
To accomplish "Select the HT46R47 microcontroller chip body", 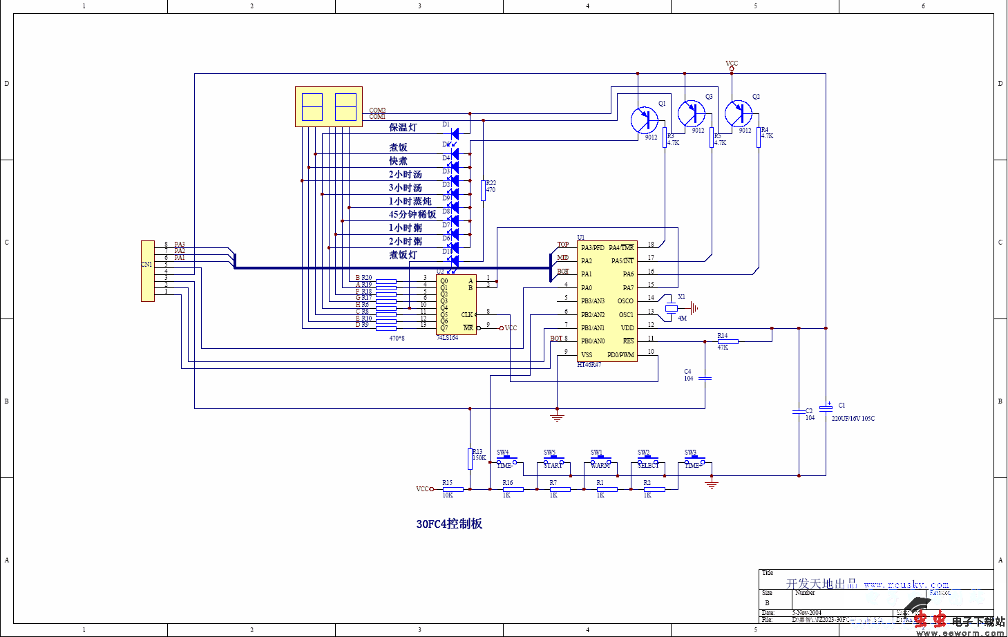I will (607, 301).
